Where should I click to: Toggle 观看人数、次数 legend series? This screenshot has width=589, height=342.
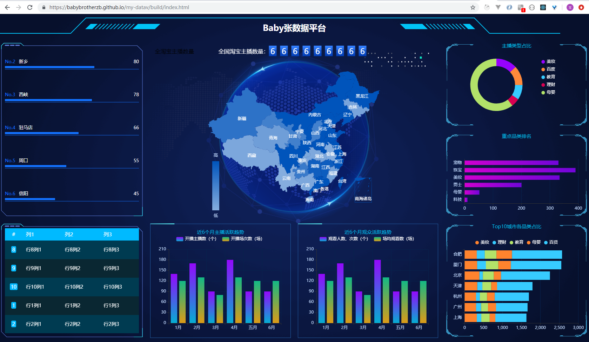344,239
